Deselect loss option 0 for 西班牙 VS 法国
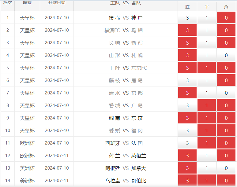Viewport: 237px width, 187px height. pos(226,143)
